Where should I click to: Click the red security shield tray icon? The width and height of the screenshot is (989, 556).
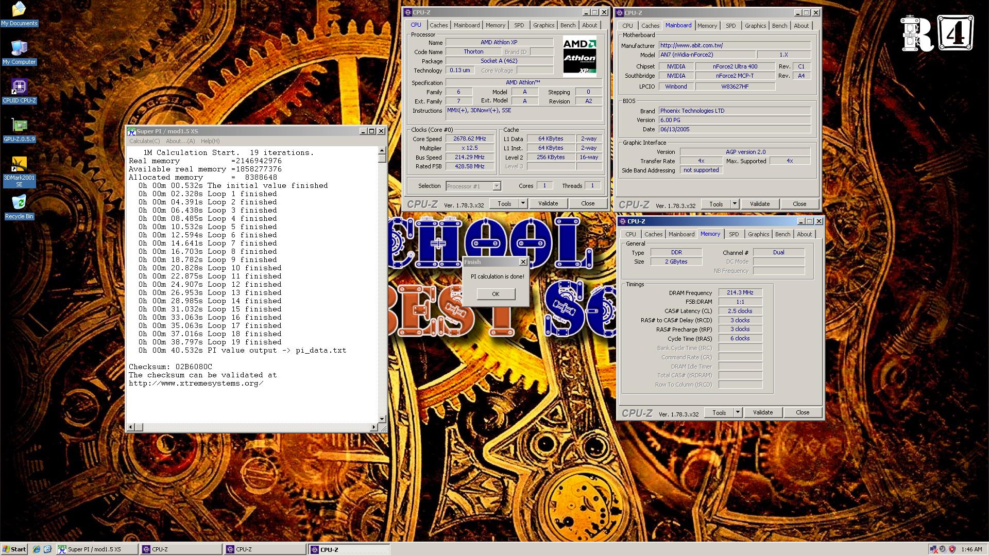(x=952, y=549)
